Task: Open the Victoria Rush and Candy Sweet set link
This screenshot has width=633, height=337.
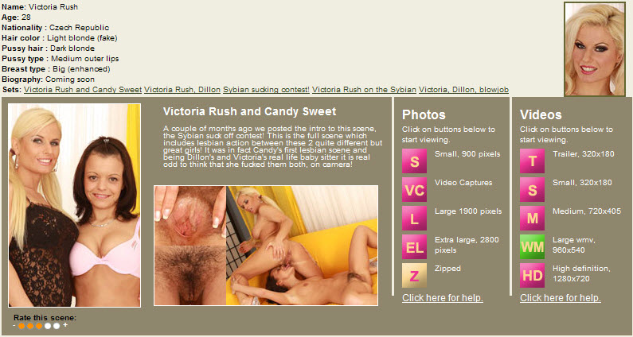Action: (83, 90)
